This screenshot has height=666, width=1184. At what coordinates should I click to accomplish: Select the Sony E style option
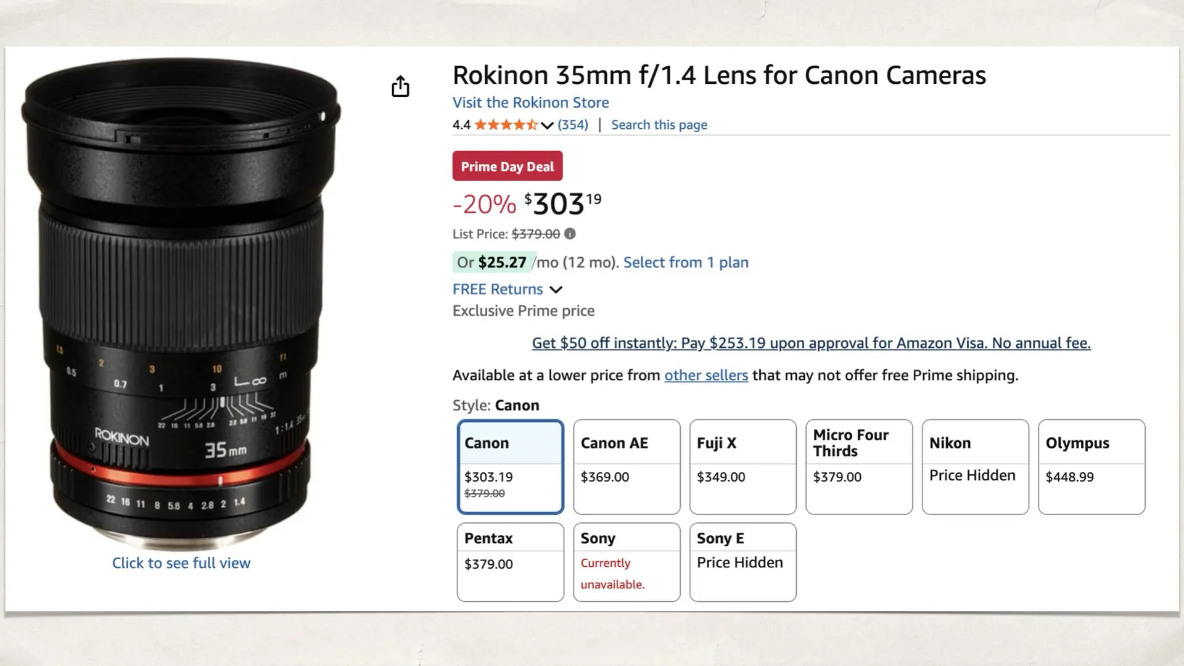[742, 562]
